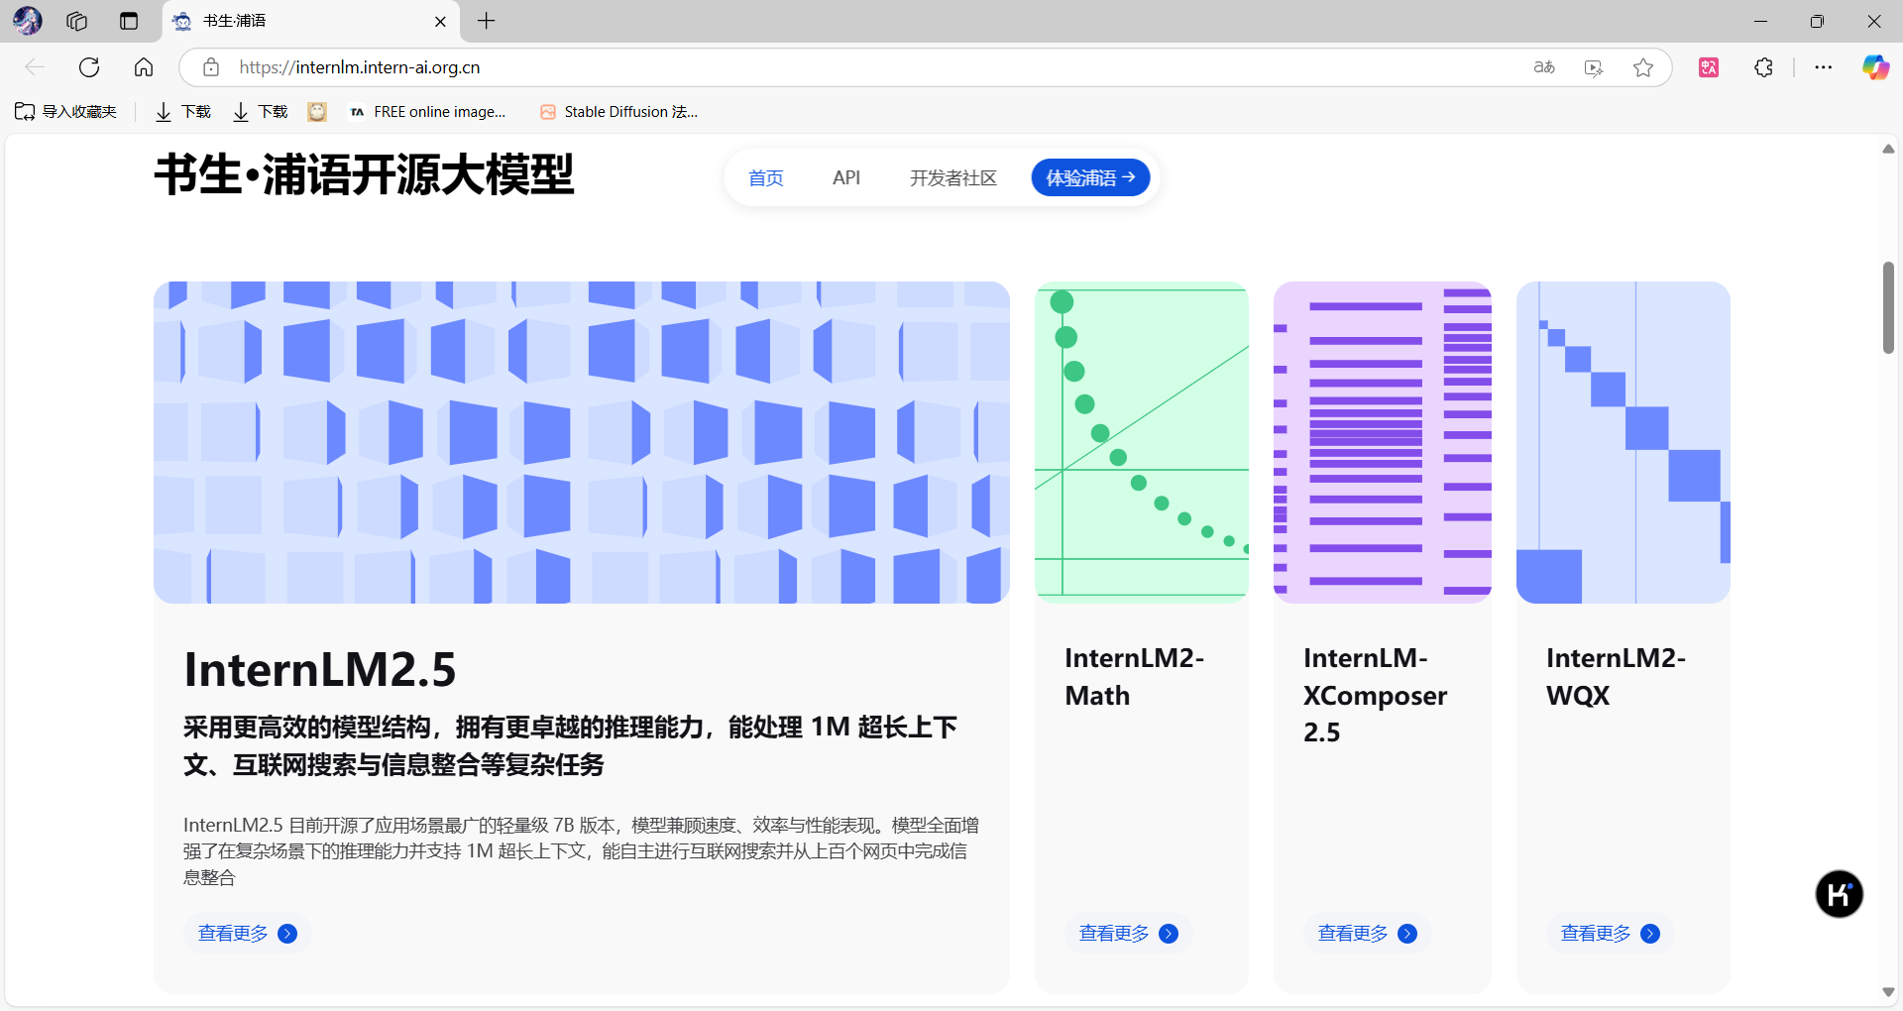Click 查看更多 under InternLM-XComposer 2.5
This screenshot has width=1903, height=1011.
point(1367,934)
